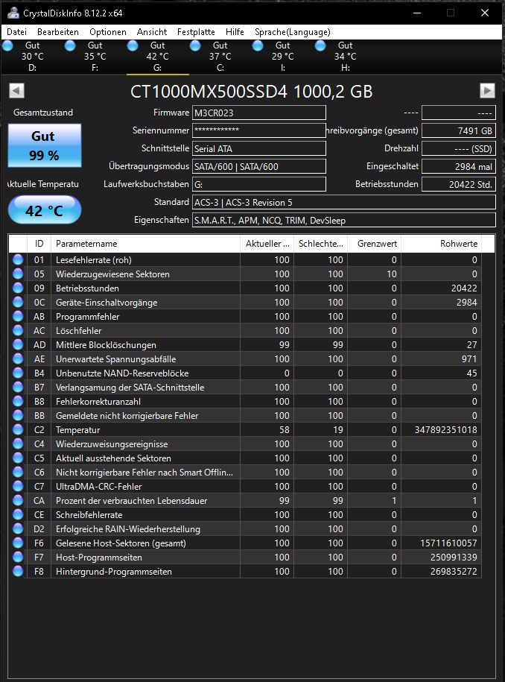Click the Schnittstelle field Serial ATA

(259, 148)
